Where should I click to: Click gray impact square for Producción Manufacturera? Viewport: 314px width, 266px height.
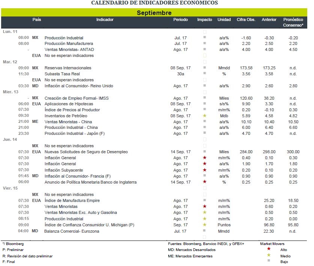[205, 43]
